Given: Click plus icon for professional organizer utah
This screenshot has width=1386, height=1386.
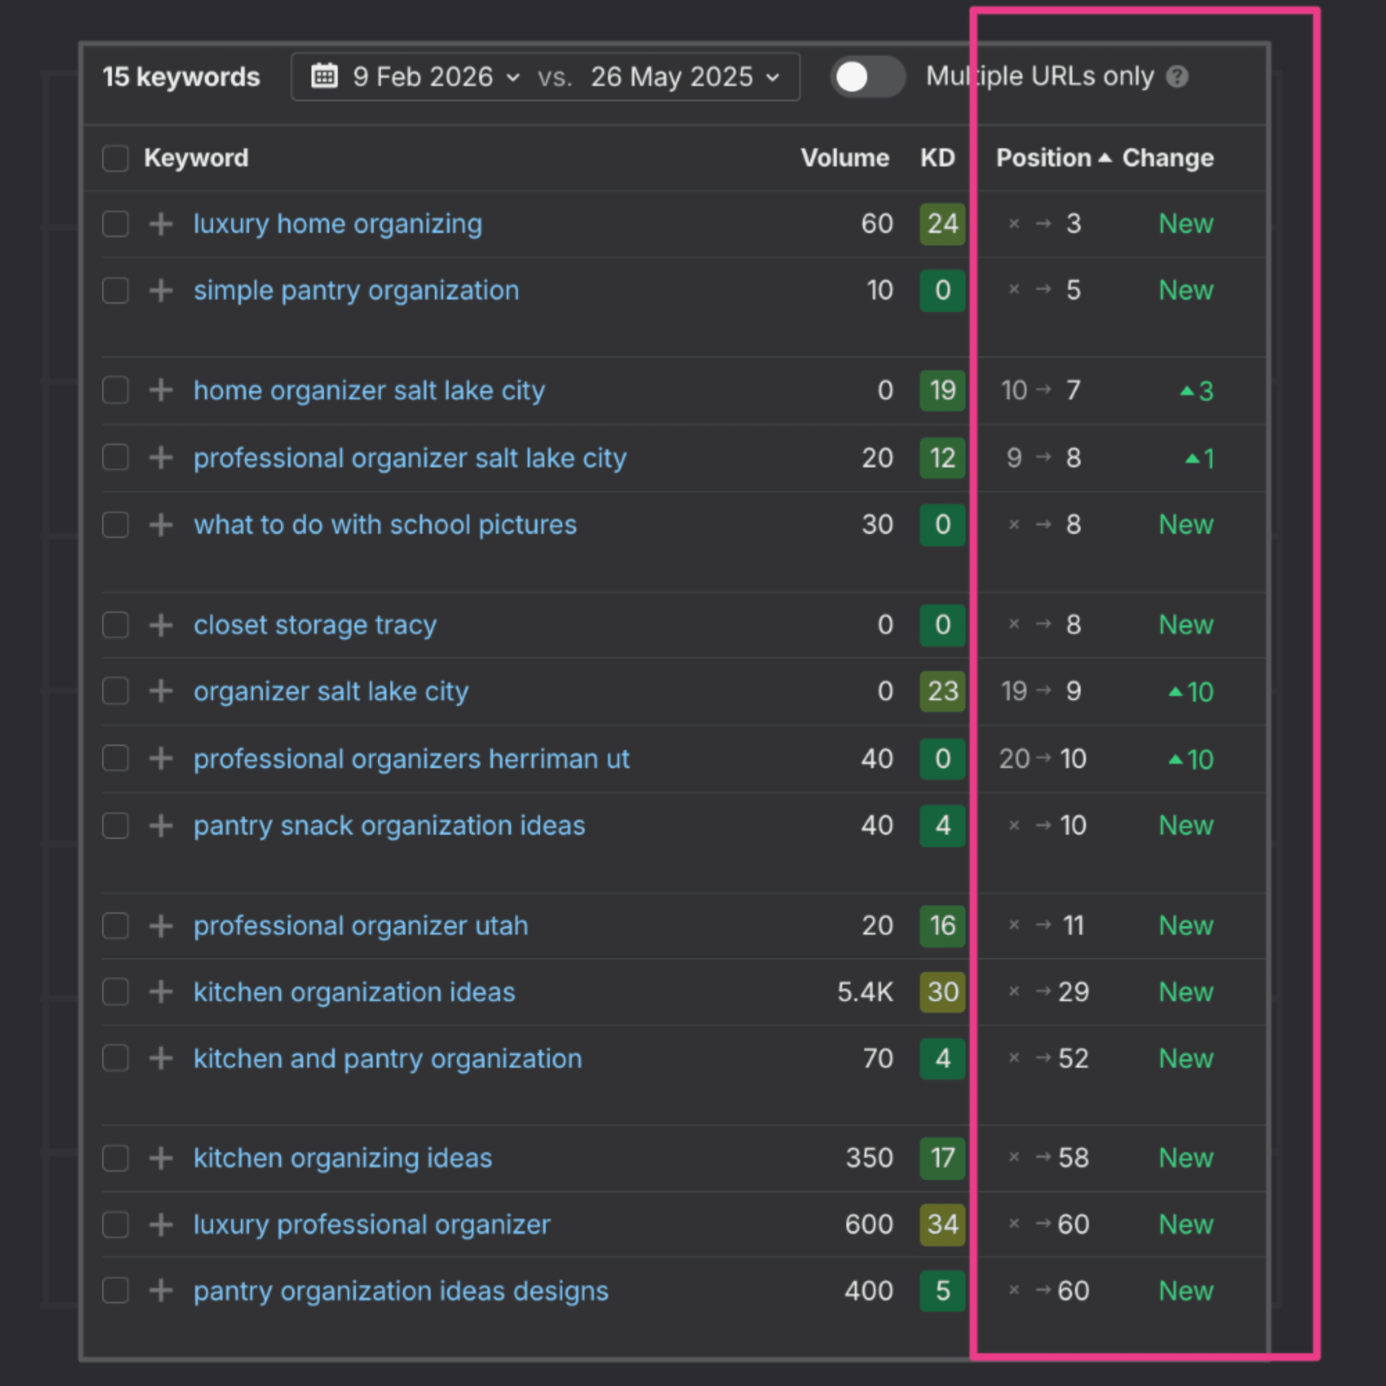Looking at the screenshot, I should [161, 925].
